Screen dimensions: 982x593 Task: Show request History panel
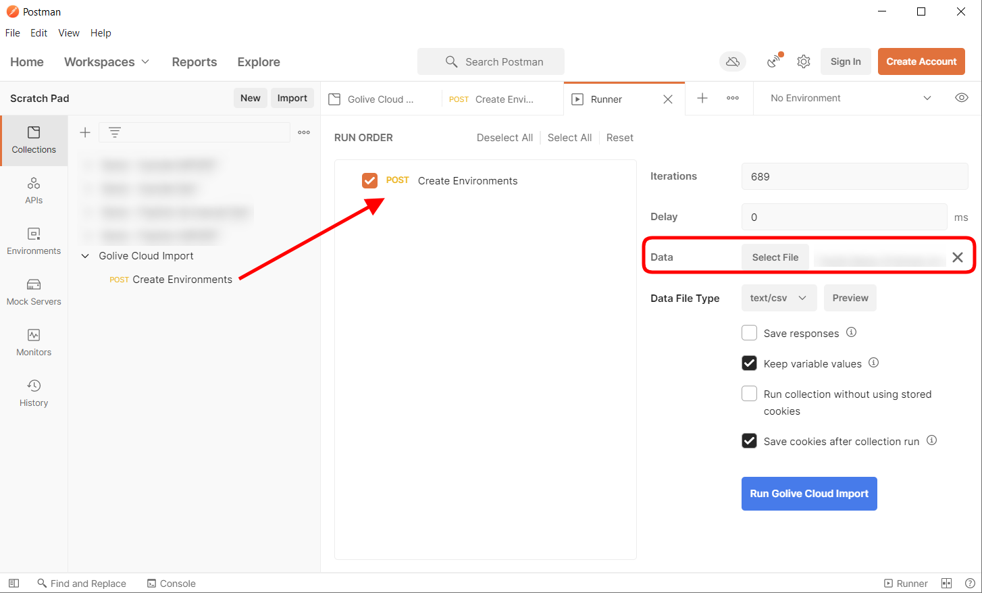click(x=34, y=393)
